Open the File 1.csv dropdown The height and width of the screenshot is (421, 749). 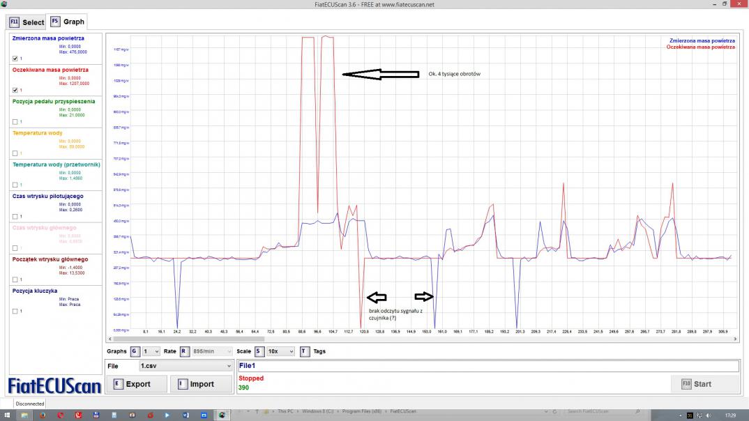pyautogui.click(x=186, y=366)
